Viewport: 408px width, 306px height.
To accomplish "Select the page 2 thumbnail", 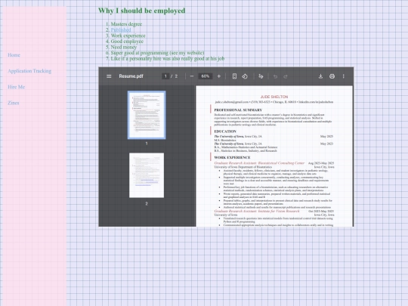I will [147, 175].
